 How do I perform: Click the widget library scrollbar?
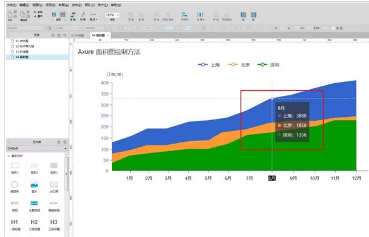pyautogui.click(x=66, y=174)
